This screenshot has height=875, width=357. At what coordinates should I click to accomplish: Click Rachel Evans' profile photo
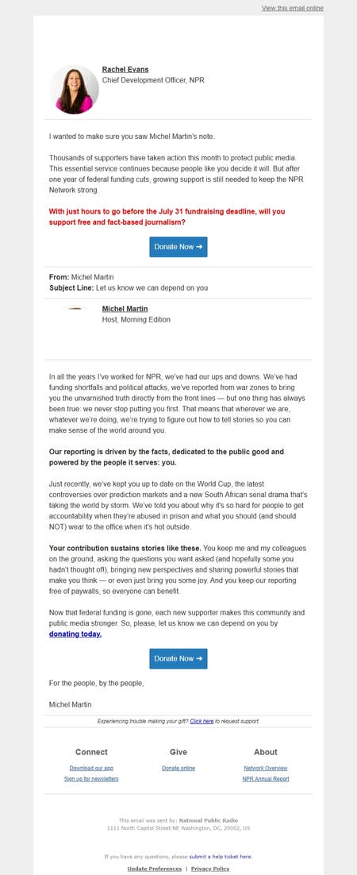point(75,89)
